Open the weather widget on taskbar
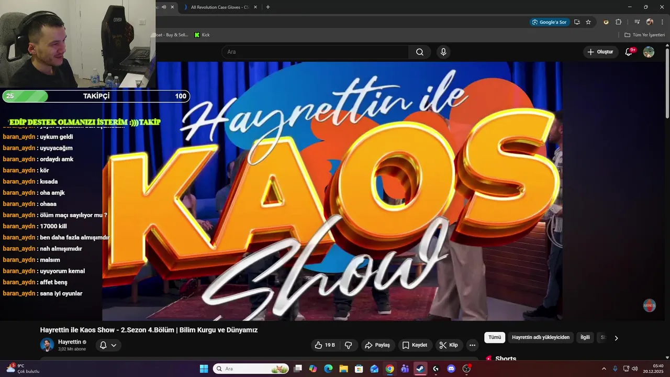This screenshot has height=377, width=670. point(23,369)
